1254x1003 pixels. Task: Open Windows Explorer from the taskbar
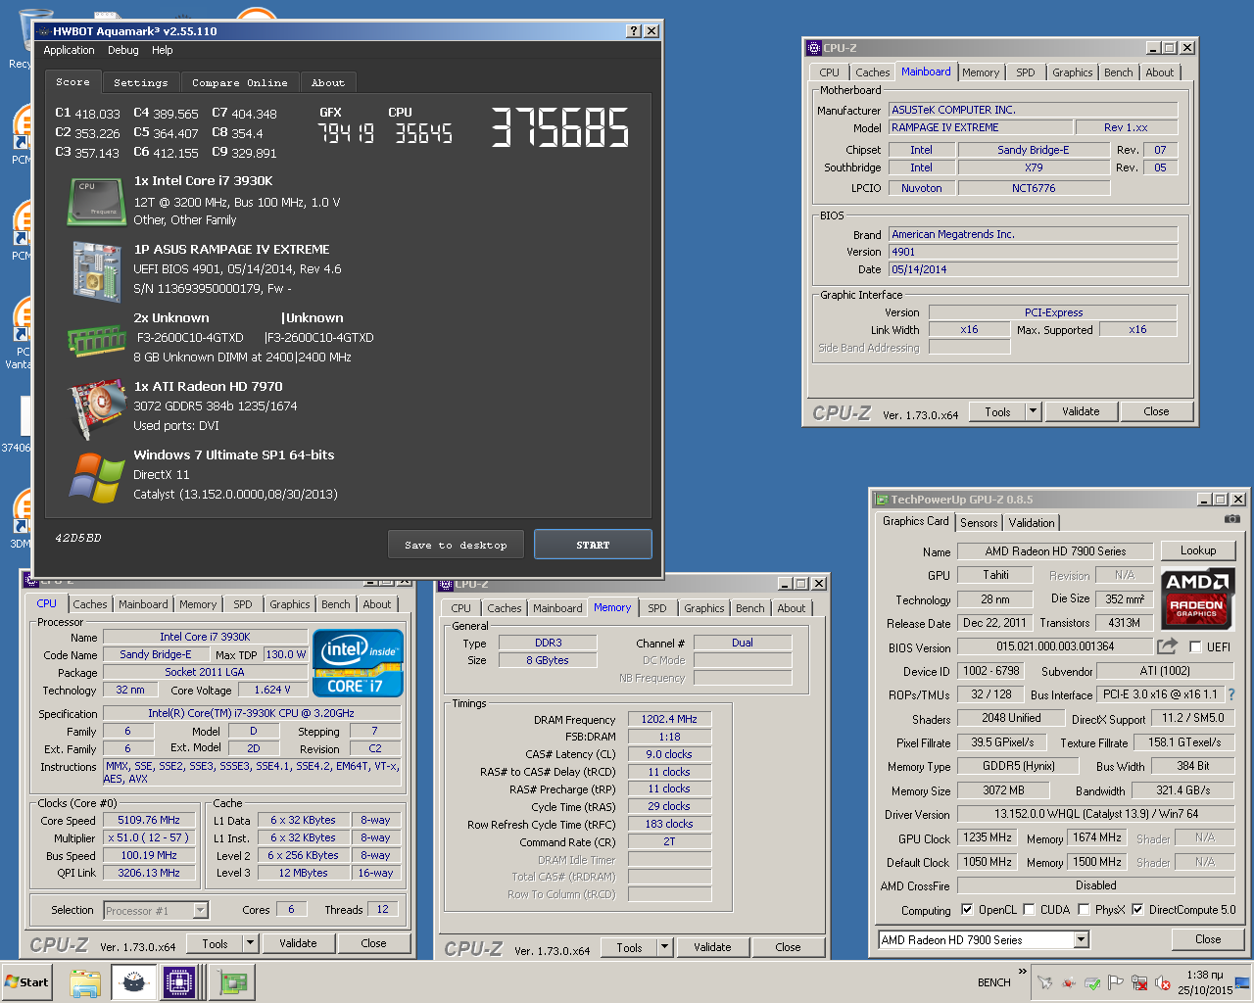pyautogui.click(x=85, y=982)
